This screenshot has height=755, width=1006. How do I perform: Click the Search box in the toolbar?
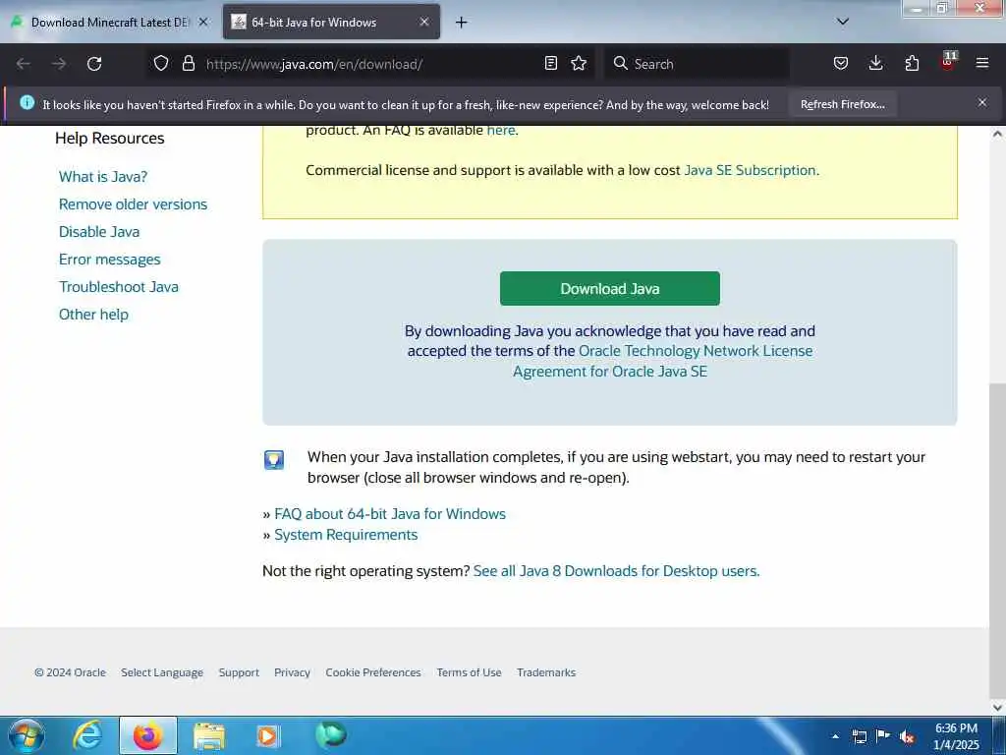pyautogui.click(x=697, y=64)
